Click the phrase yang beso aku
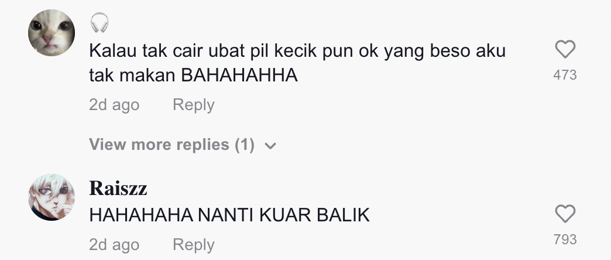This screenshot has width=611, height=260. click(445, 52)
